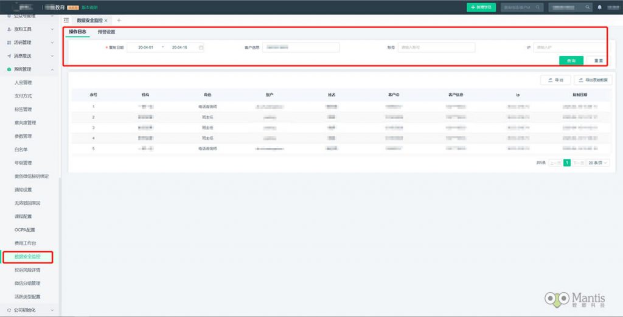Viewport: 623px width, 317px height.
Task: Switch to the 操作日志 tab
Action: point(77,32)
